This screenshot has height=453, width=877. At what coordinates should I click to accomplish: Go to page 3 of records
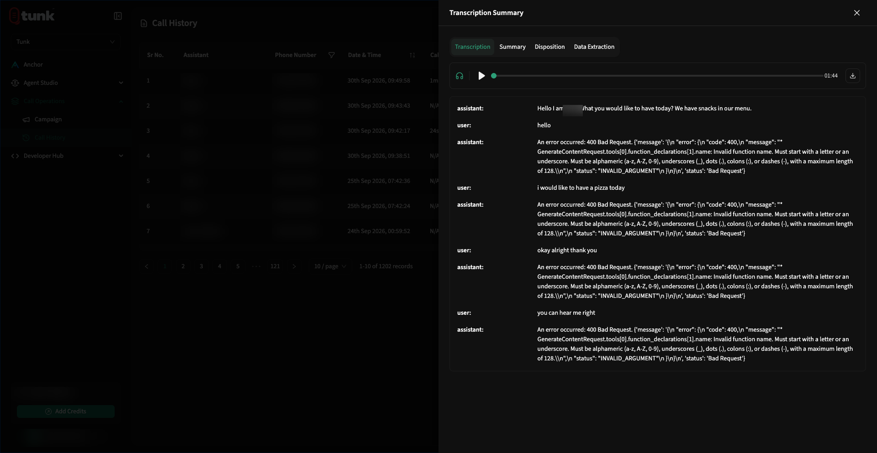tap(201, 266)
